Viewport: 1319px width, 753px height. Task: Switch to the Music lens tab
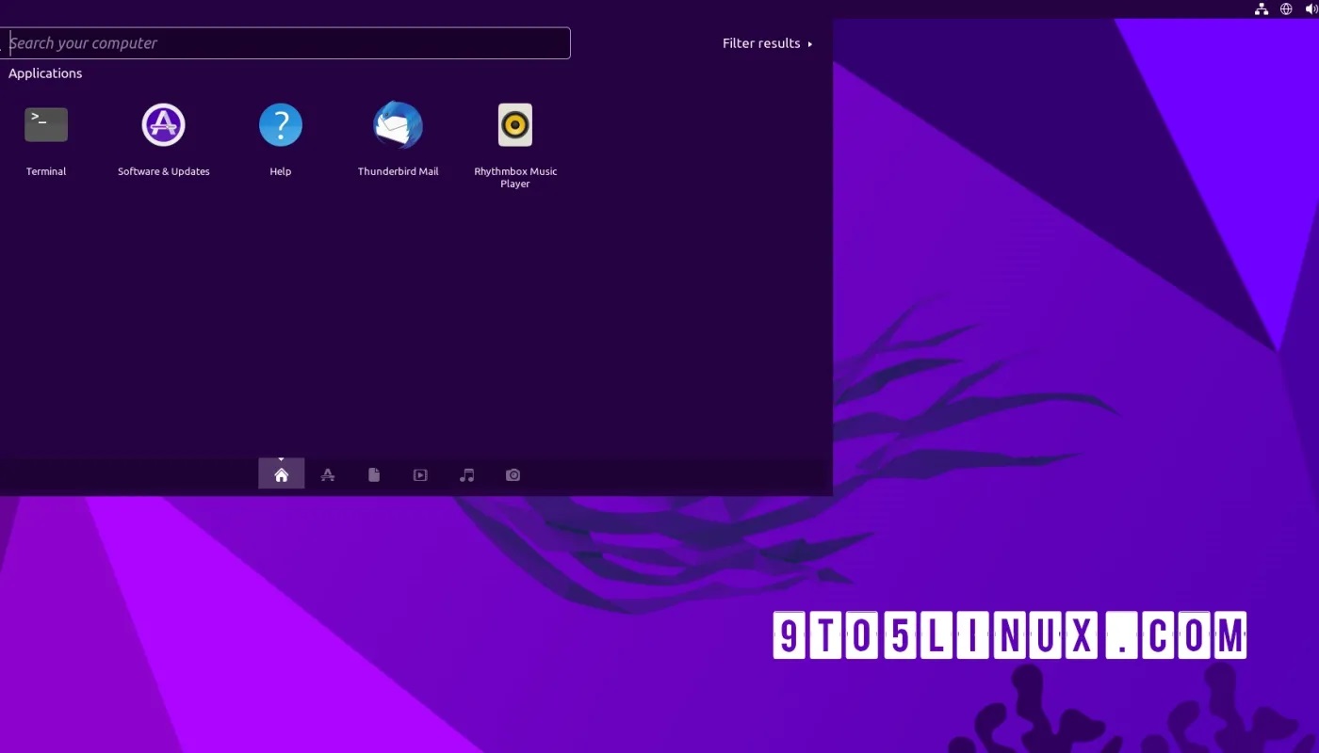(466, 475)
